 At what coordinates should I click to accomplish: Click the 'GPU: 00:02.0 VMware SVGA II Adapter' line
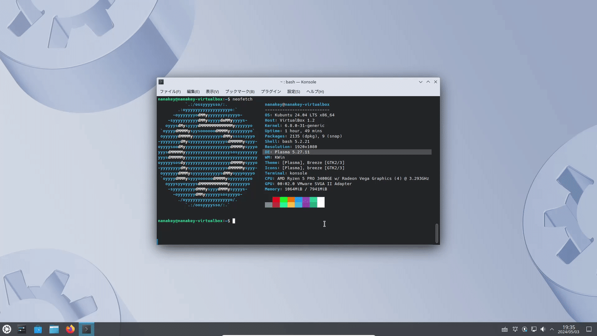point(308,184)
